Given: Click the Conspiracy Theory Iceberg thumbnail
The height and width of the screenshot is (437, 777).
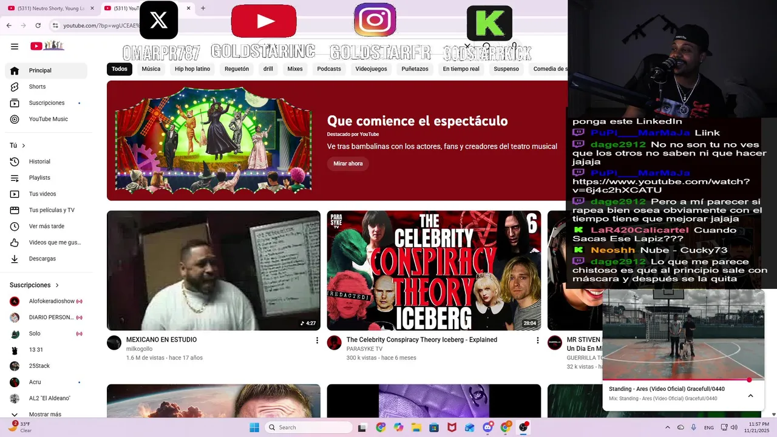Looking at the screenshot, I should coord(434,271).
